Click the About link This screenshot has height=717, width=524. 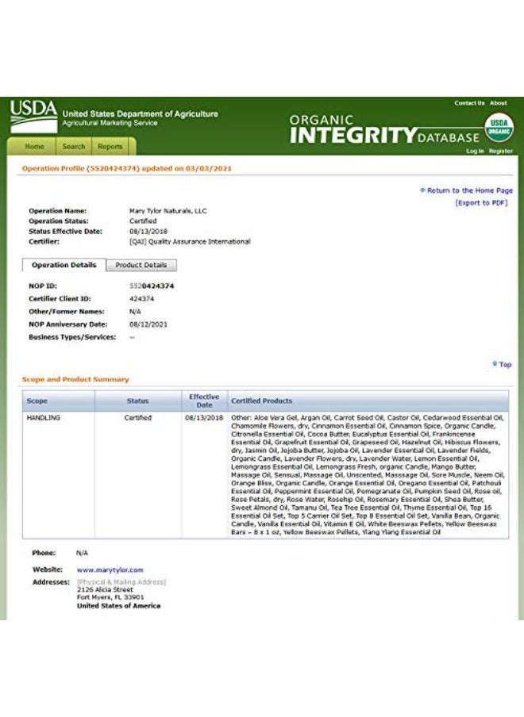click(499, 103)
